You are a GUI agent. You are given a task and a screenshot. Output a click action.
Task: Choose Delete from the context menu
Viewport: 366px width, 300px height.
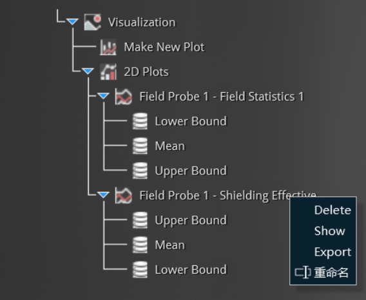coord(332,210)
